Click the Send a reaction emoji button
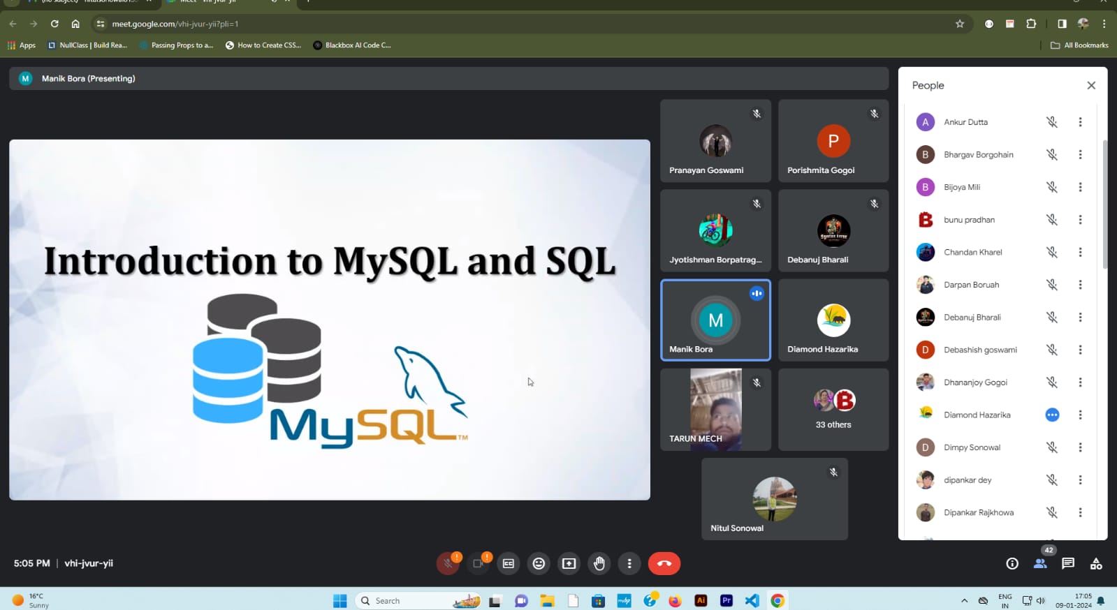This screenshot has width=1117, height=610. point(539,563)
